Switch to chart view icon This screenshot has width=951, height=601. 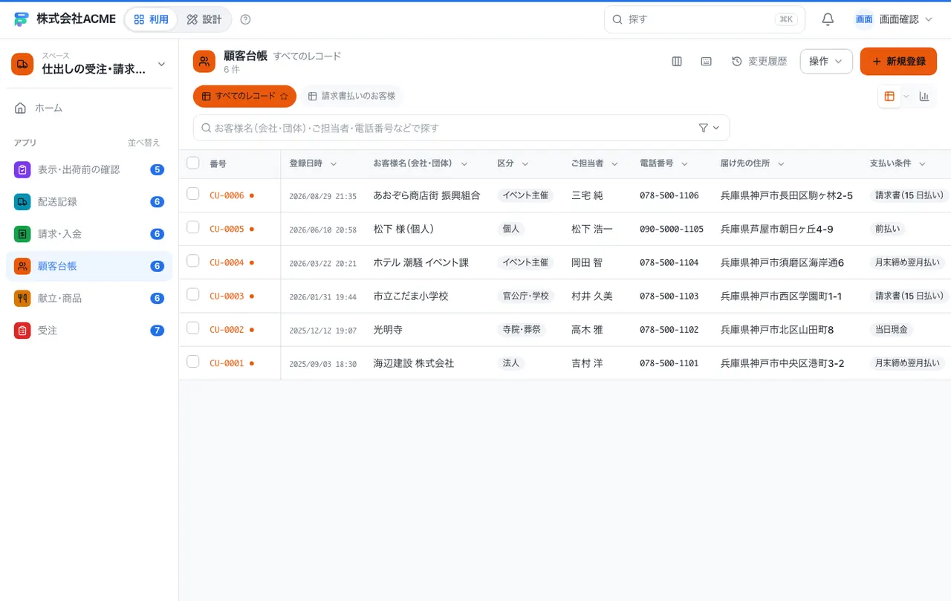pyautogui.click(x=924, y=97)
